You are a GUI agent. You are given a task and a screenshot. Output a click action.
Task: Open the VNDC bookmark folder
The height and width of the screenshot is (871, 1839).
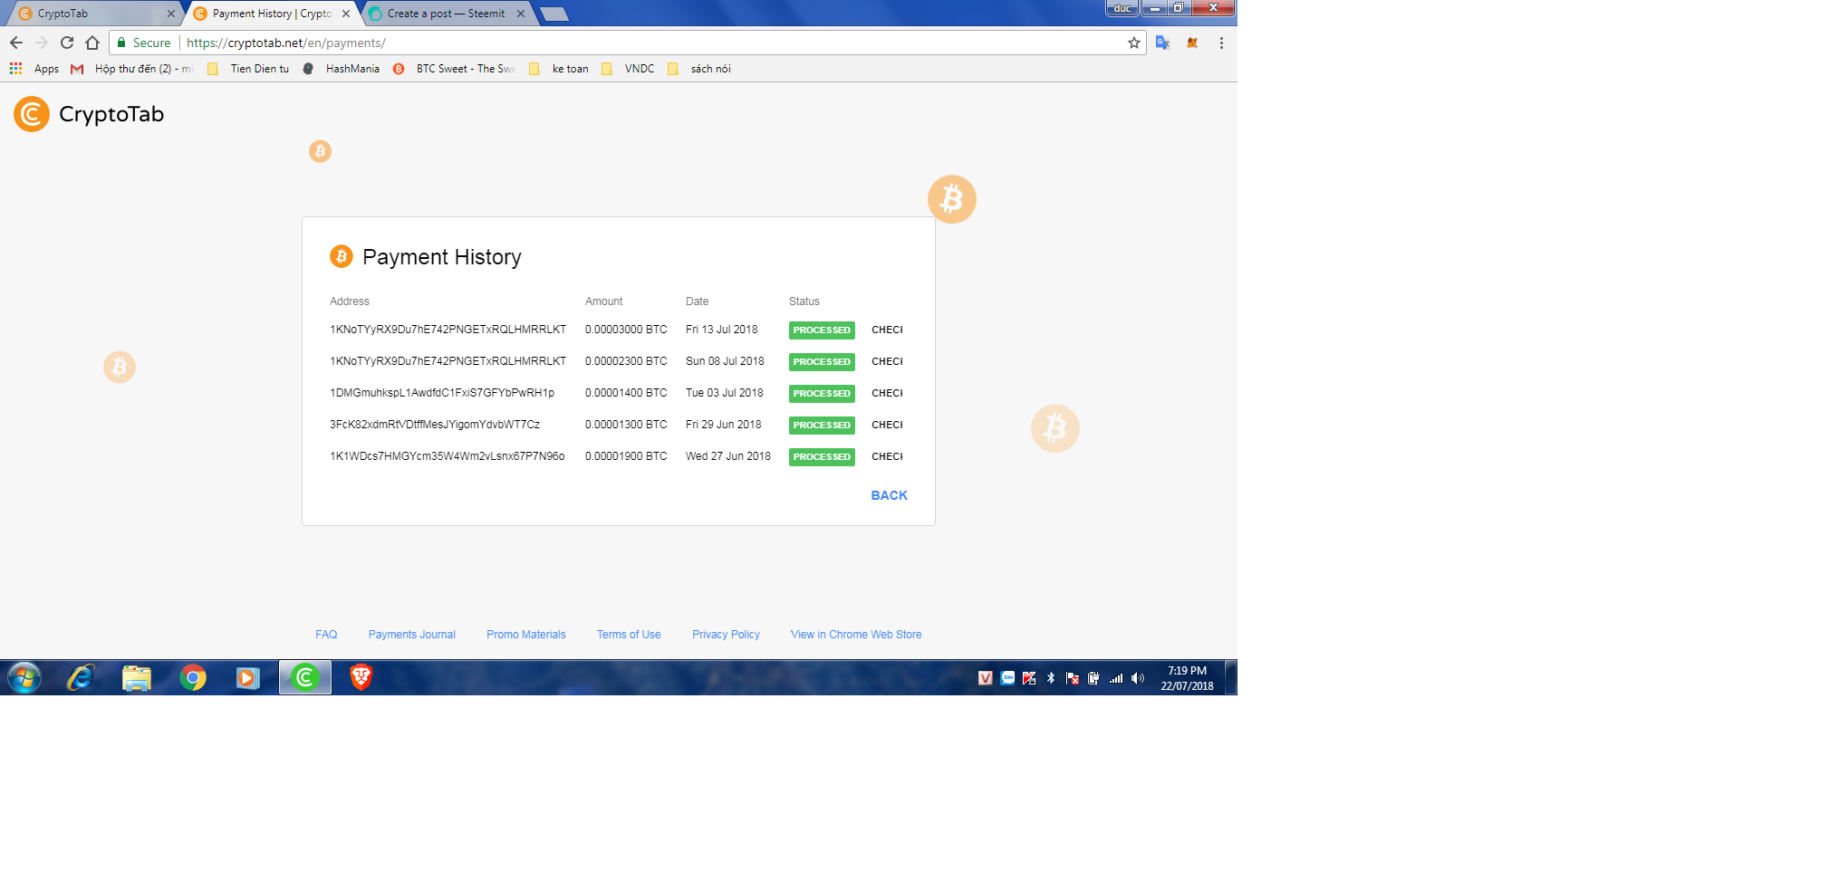coord(628,69)
